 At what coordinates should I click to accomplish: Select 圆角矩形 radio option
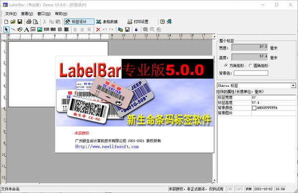click(x=258, y=65)
